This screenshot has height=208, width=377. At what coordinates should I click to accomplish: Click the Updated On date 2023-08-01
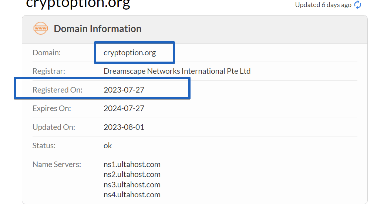pyautogui.click(x=124, y=127)
